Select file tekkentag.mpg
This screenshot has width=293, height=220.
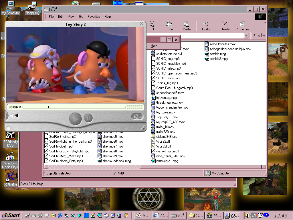(164, 98)
